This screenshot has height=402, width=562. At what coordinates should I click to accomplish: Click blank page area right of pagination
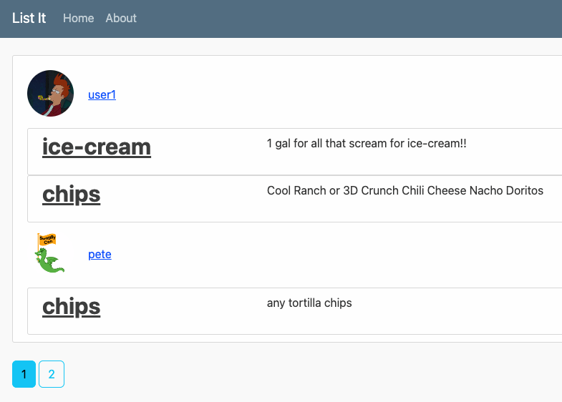[x=312, y=374]
